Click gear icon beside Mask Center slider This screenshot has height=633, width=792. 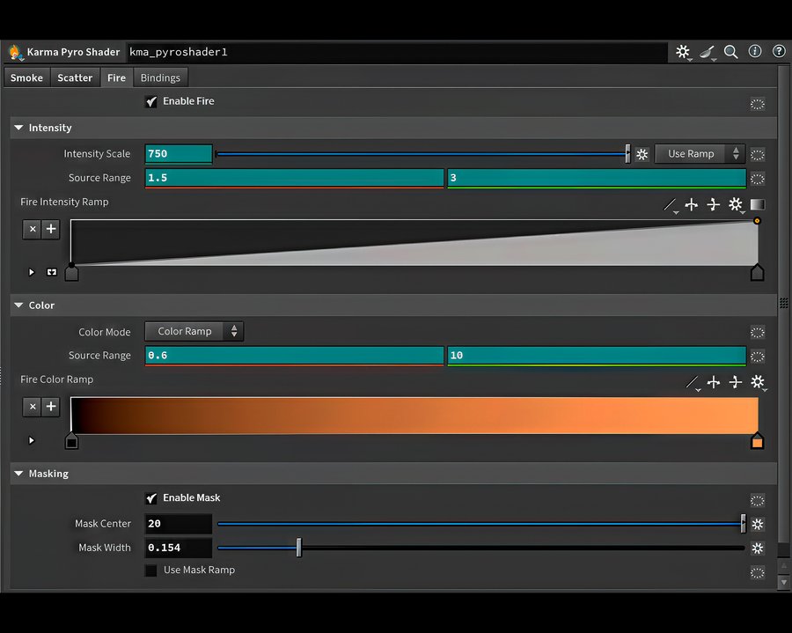point(758,524)
